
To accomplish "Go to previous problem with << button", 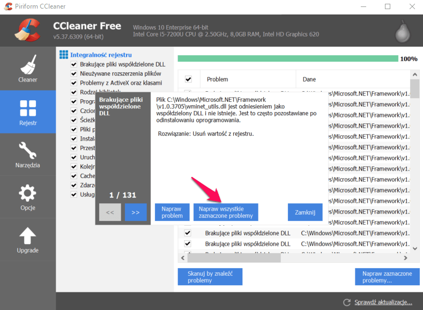I will tap(110, 212).
